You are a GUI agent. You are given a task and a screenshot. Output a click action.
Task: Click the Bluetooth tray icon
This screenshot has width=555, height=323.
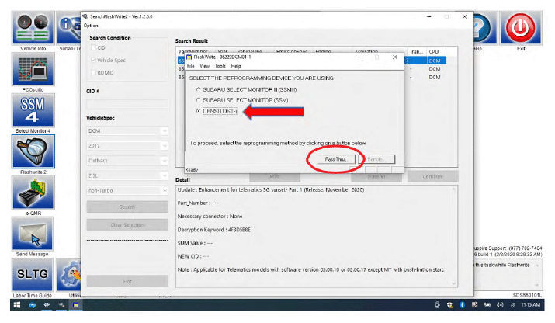[462, 305]
